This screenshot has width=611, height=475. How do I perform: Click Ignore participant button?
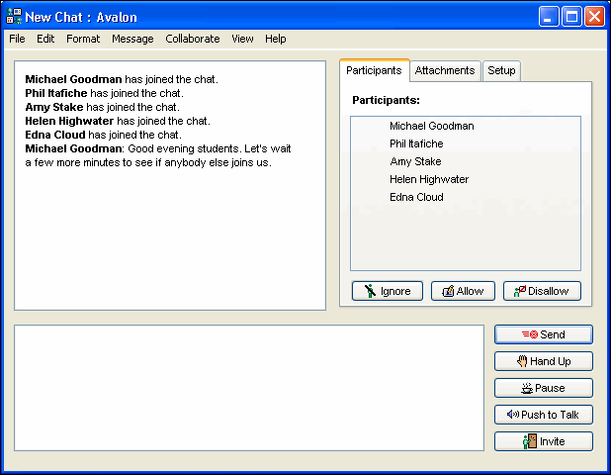[388, 291]
